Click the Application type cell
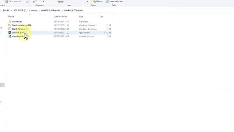The image size is (234, 132). [x=84, y=33]
